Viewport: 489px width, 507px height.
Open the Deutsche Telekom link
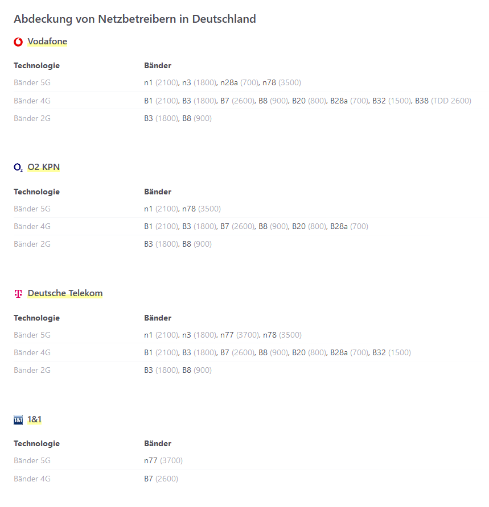[x=65, y=293]
